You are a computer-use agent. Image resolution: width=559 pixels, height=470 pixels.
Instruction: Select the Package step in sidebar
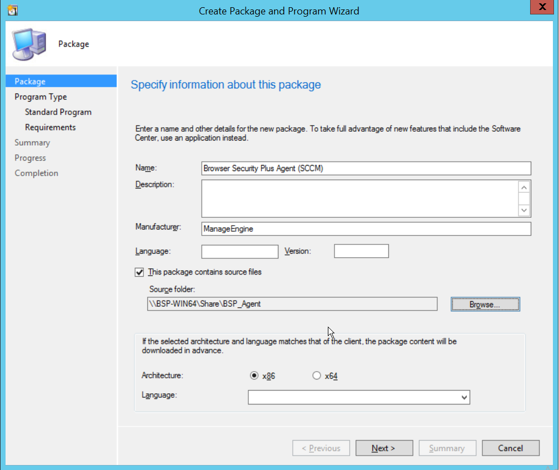click(x=61, y=81)
